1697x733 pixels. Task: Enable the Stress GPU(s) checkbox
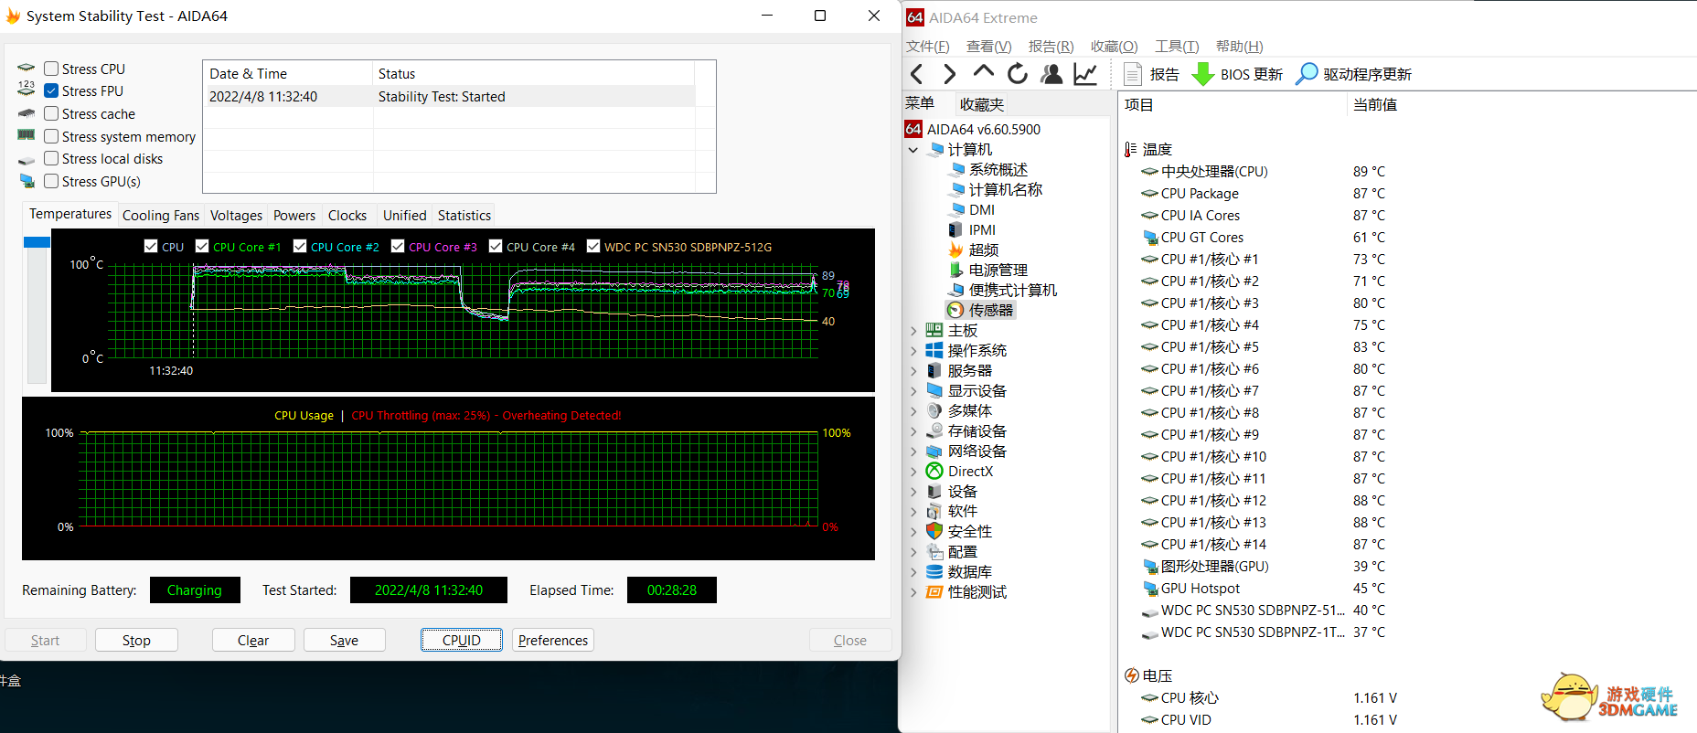[x=51, y=181]
